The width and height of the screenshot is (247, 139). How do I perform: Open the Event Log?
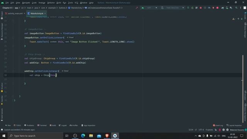tap(218, 125)
